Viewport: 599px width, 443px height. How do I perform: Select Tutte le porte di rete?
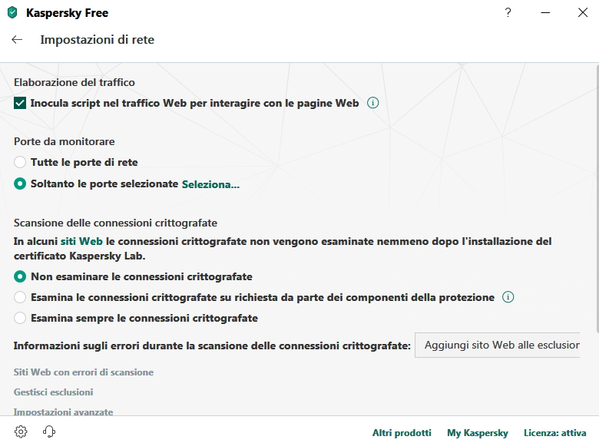(x=20, y=162)
